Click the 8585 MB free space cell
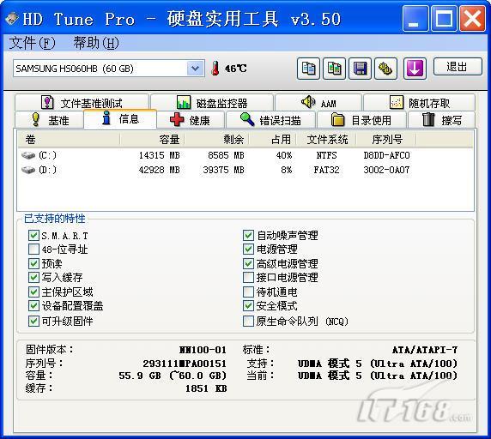 (226, 155)
